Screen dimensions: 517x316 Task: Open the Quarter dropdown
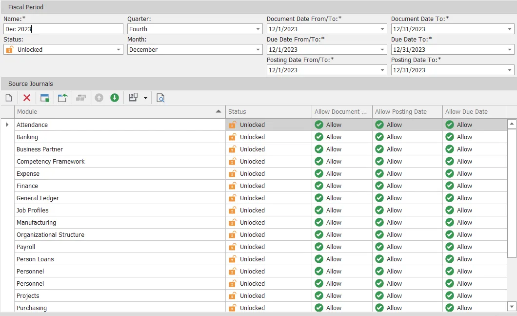(258, 29)
